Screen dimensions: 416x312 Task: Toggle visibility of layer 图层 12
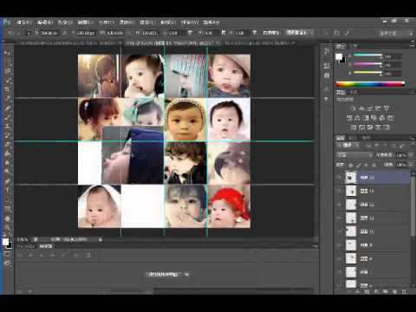340,205
